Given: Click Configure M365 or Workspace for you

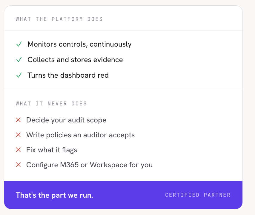Looking at the screenshot, I should [x=90, y=165].
